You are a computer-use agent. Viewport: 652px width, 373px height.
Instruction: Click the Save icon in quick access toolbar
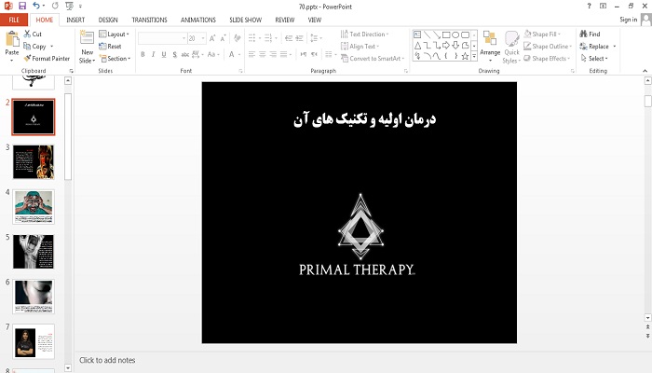[20, 6]
